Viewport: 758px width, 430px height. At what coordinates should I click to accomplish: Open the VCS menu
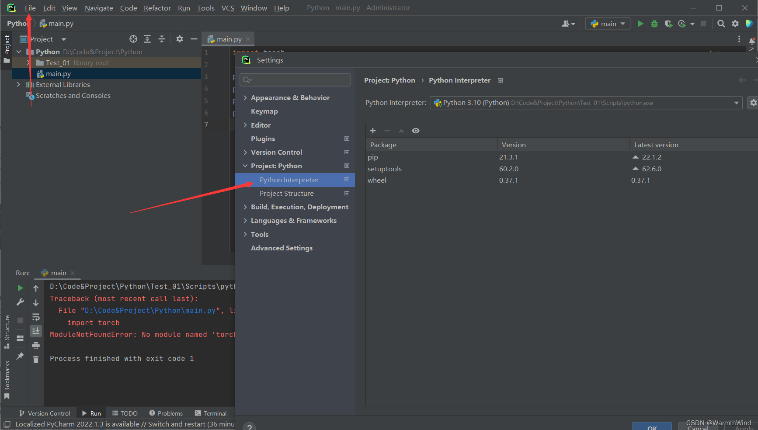(x=228, y=8)
